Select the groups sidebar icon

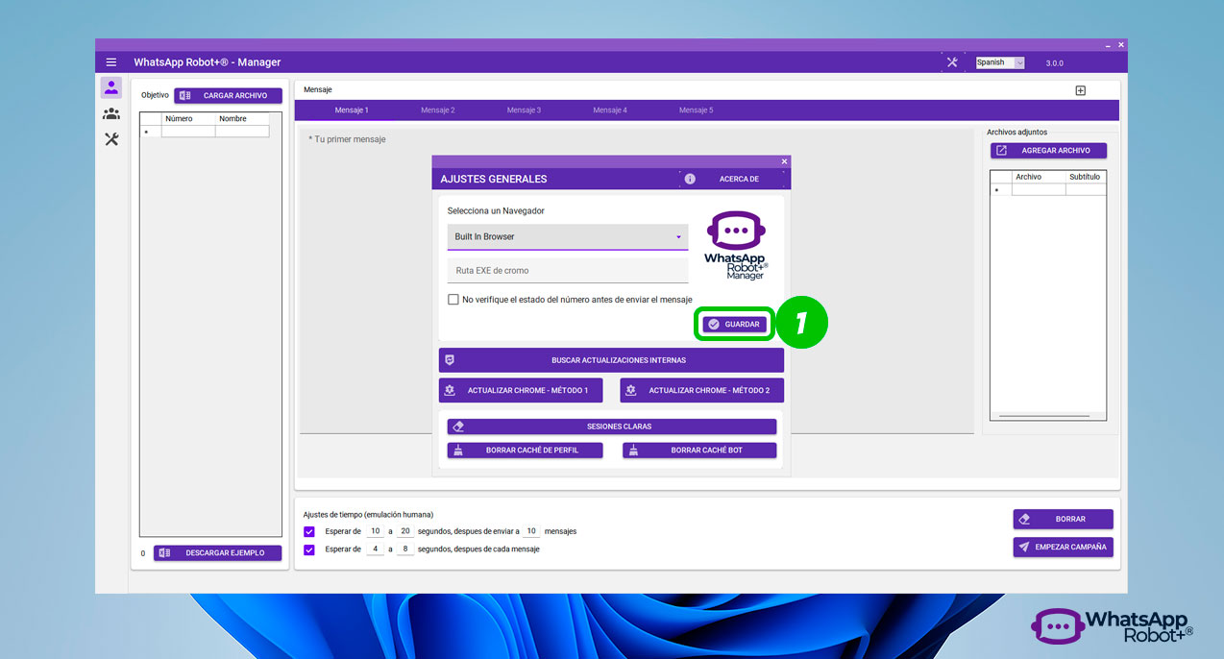[111, 113]
